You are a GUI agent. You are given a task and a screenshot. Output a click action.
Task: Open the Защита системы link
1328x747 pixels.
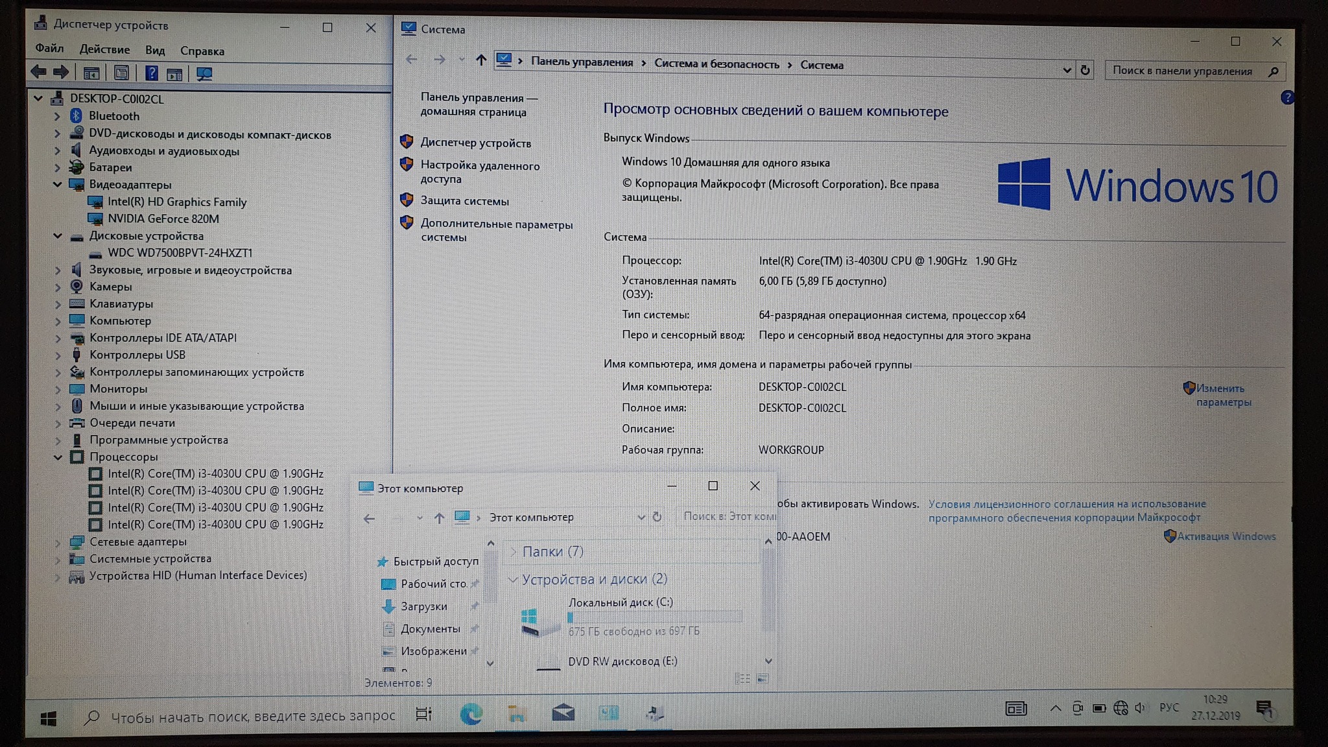[464, 201]
